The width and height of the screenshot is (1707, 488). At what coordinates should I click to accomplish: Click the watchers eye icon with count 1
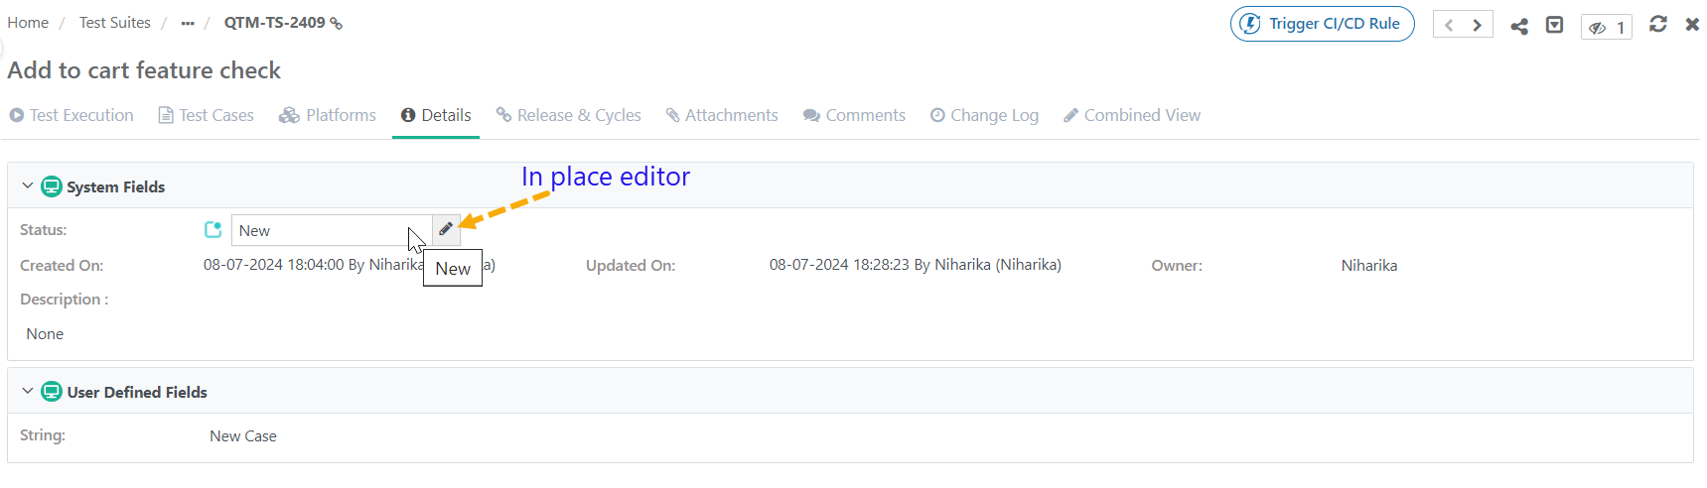point(1606,27)
